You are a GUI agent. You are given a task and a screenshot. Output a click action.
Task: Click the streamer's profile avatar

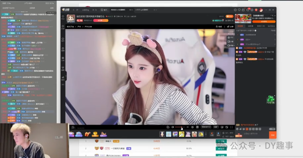[x=71, y=18]
